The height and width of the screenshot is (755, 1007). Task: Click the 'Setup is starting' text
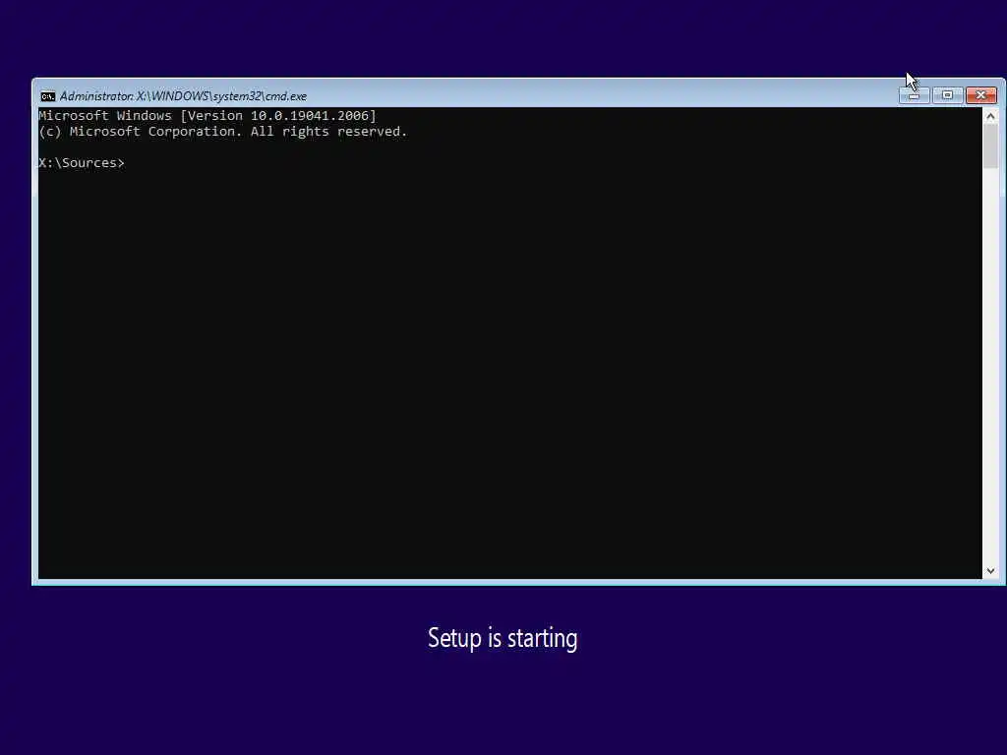click(x=503, y=638)
